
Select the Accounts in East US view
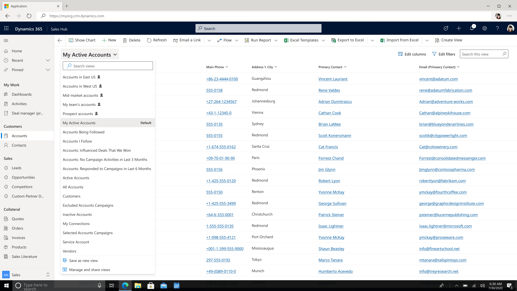(x=79, y=77)
